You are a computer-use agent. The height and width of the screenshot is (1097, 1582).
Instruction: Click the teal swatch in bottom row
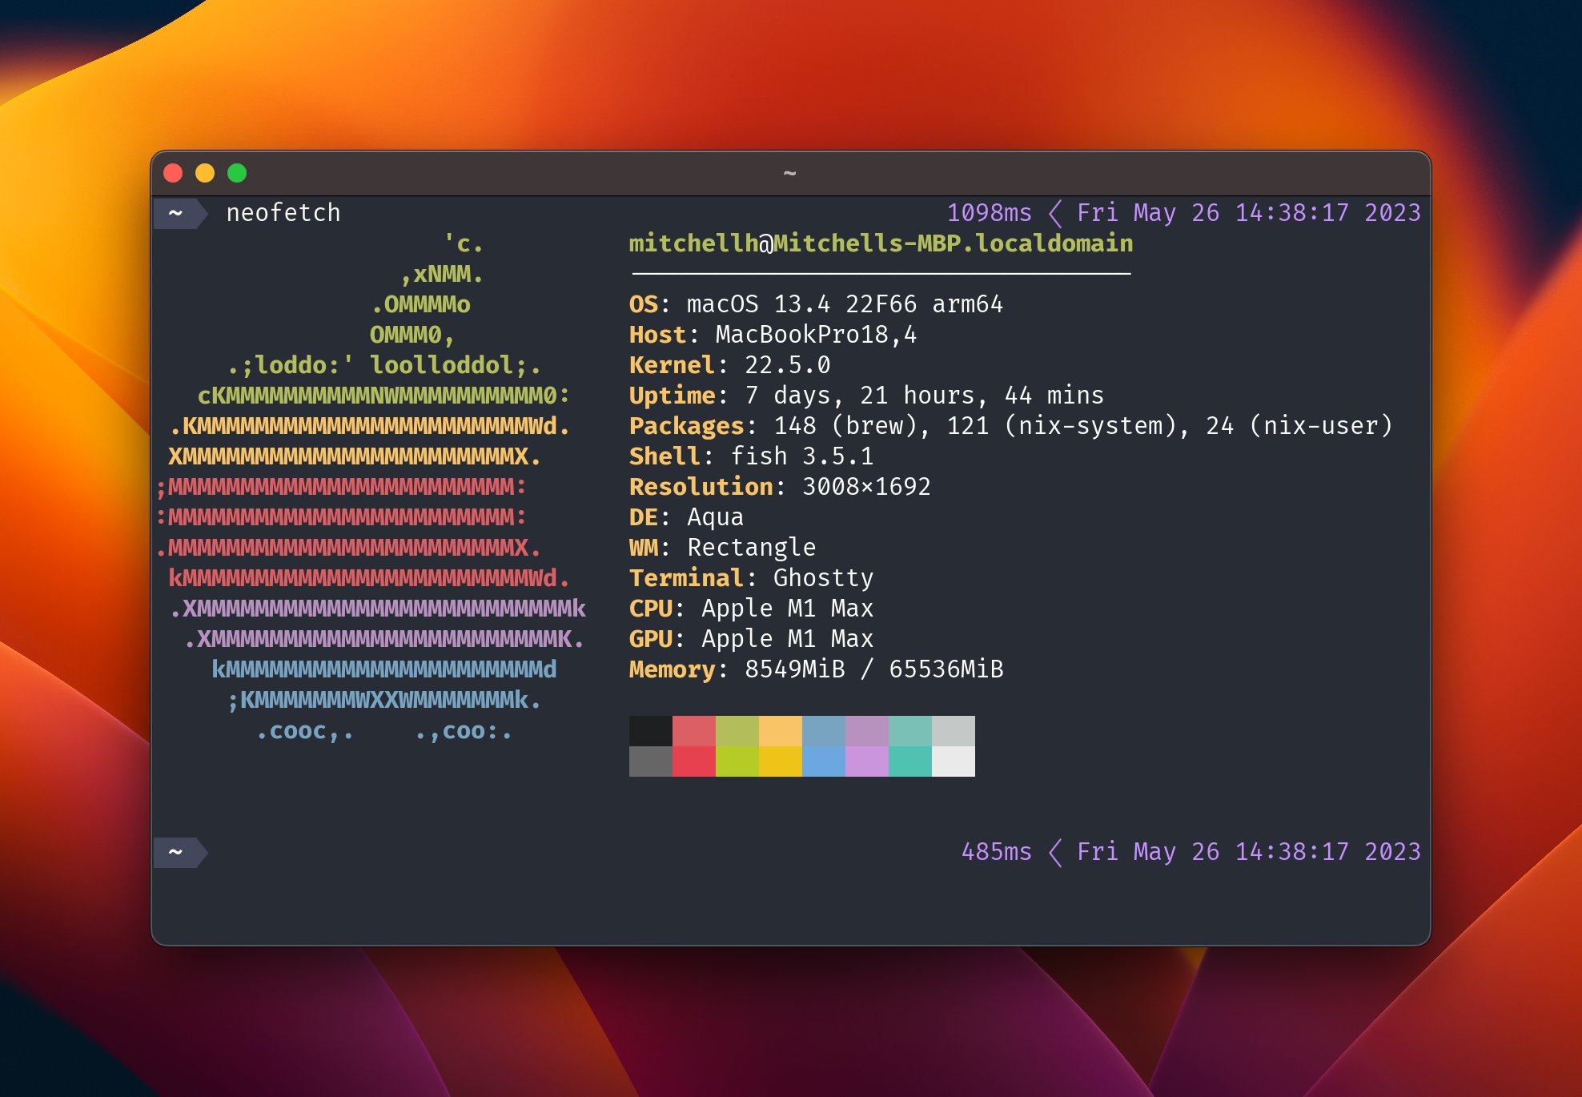point(910,761)
